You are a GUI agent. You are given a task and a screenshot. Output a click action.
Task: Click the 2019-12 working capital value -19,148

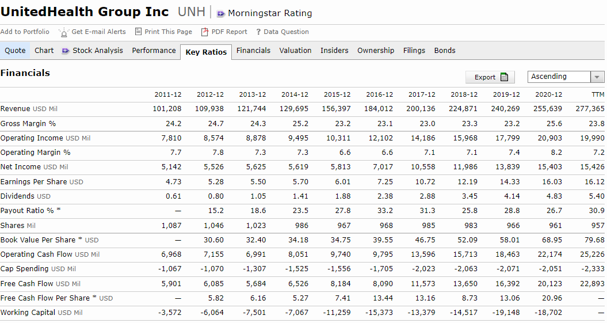(x=506, y=313)
